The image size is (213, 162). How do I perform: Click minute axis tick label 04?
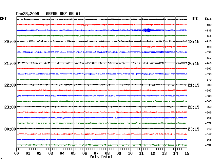coord(62,153)
